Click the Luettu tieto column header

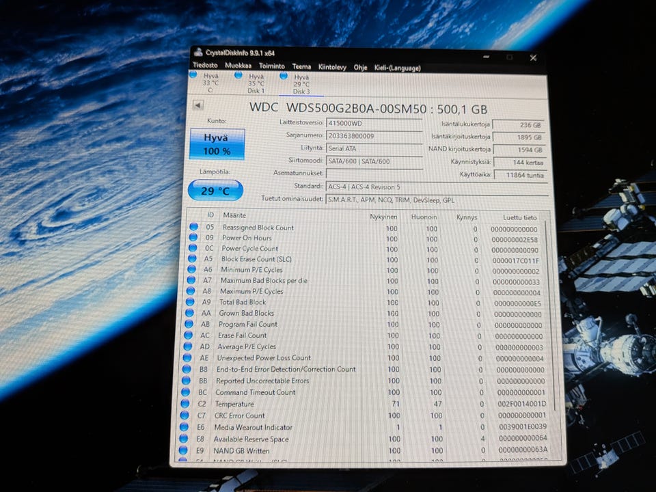tap(519, 217)
